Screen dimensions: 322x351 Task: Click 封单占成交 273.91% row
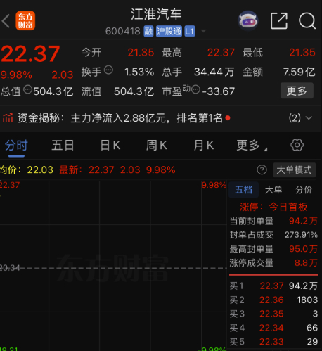coord(273,235)
